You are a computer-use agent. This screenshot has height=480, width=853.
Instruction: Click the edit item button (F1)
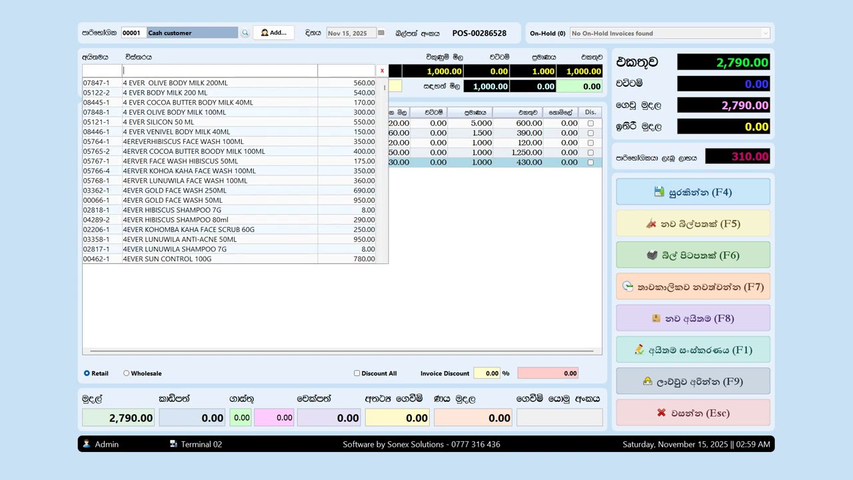[x=693, y=350]
